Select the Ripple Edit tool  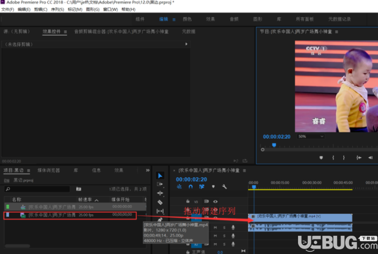[160, 193]
